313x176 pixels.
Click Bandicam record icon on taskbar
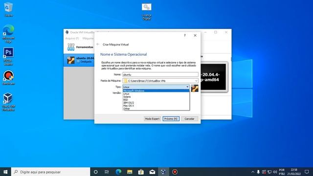click(175, 172)
